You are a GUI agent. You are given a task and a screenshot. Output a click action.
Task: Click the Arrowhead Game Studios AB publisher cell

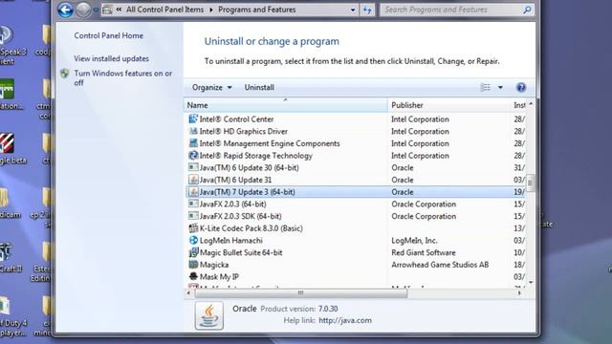(440, 265)
